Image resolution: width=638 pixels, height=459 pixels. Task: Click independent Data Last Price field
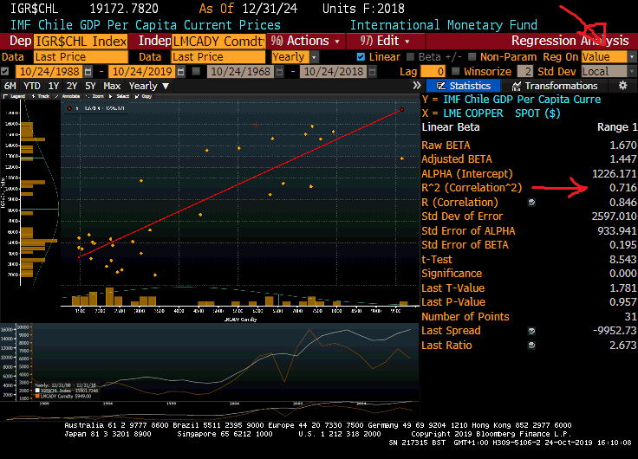point(218,57)
